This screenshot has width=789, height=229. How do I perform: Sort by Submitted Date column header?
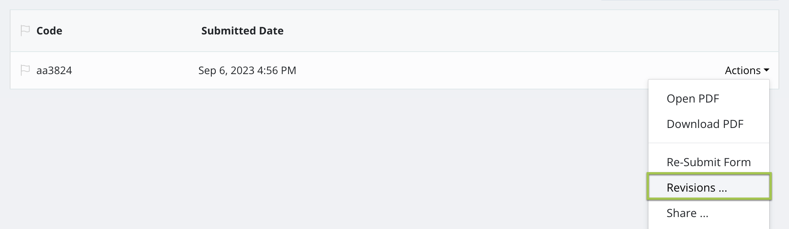(242, 31)
